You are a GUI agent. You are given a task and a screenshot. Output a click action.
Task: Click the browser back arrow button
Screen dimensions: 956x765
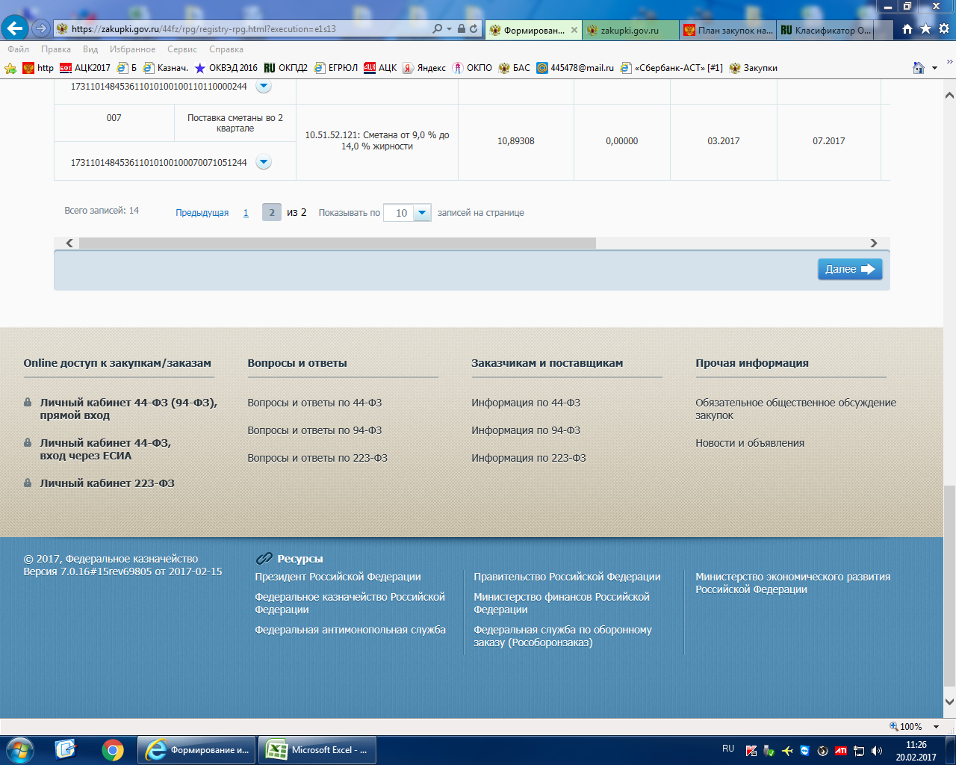16,28
